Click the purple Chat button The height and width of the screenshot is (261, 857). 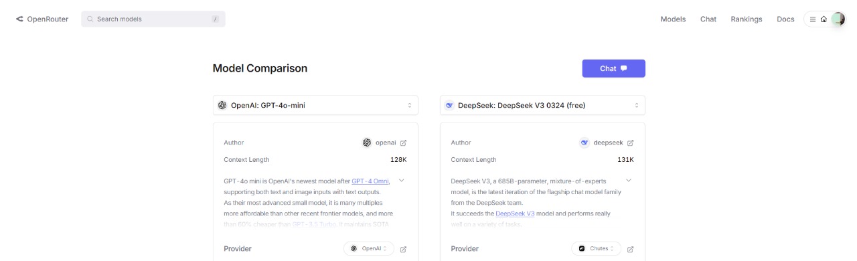613,68
